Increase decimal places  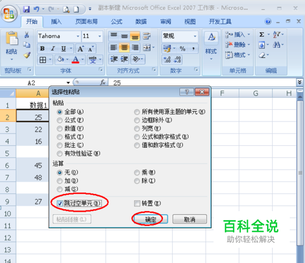167,59
